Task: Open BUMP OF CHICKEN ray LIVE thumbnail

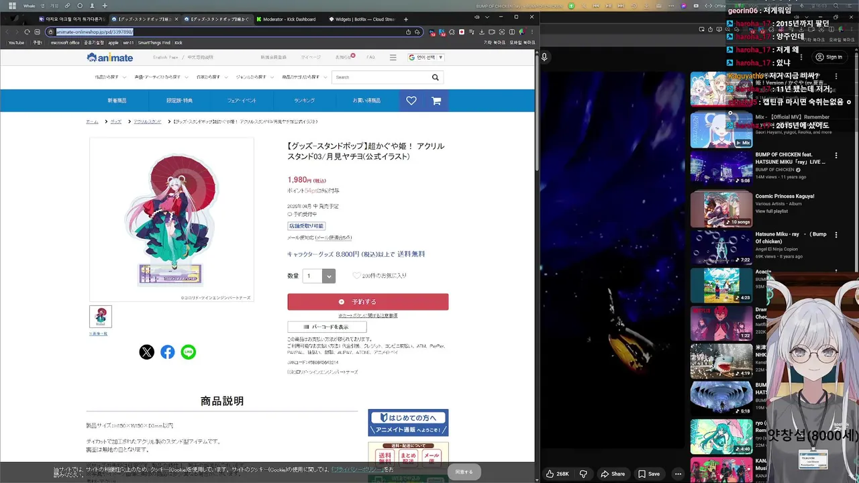Action: 721,168
